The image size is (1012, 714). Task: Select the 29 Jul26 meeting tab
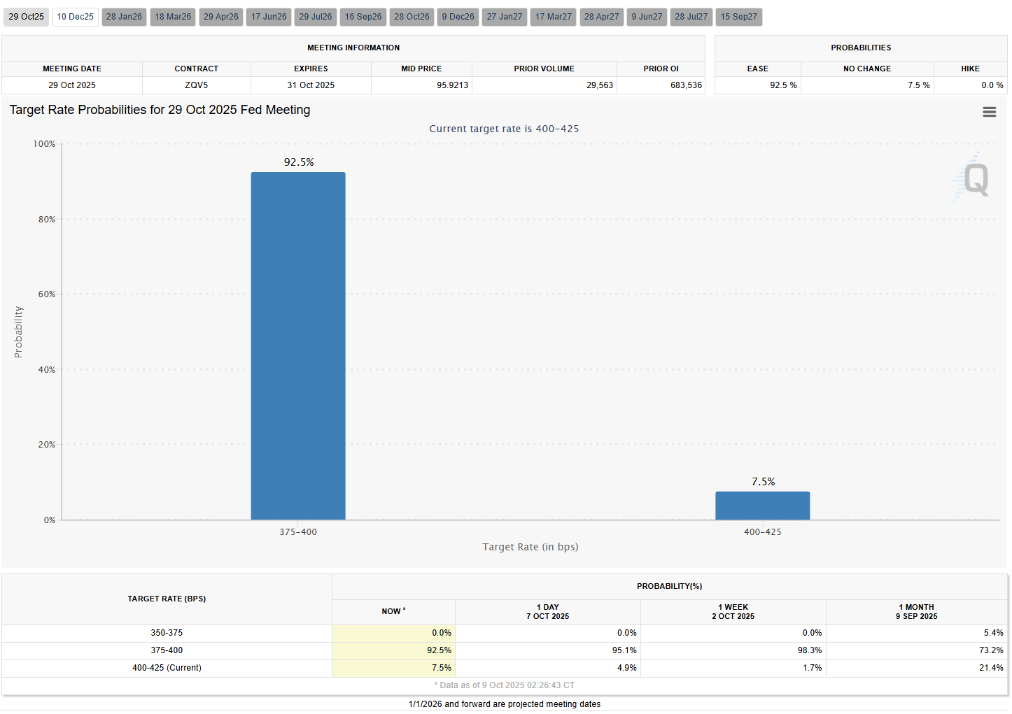[x=316, y=17]
